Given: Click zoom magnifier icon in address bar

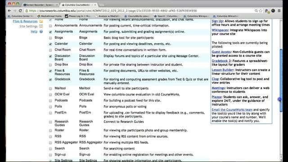Looking at the screenshot, I should [256, 11].
